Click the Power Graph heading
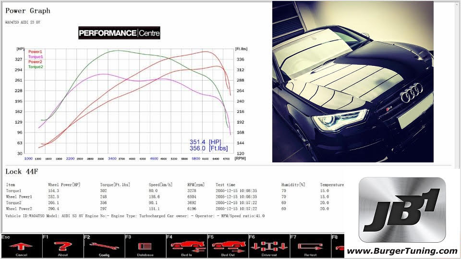 pos(28,11)
